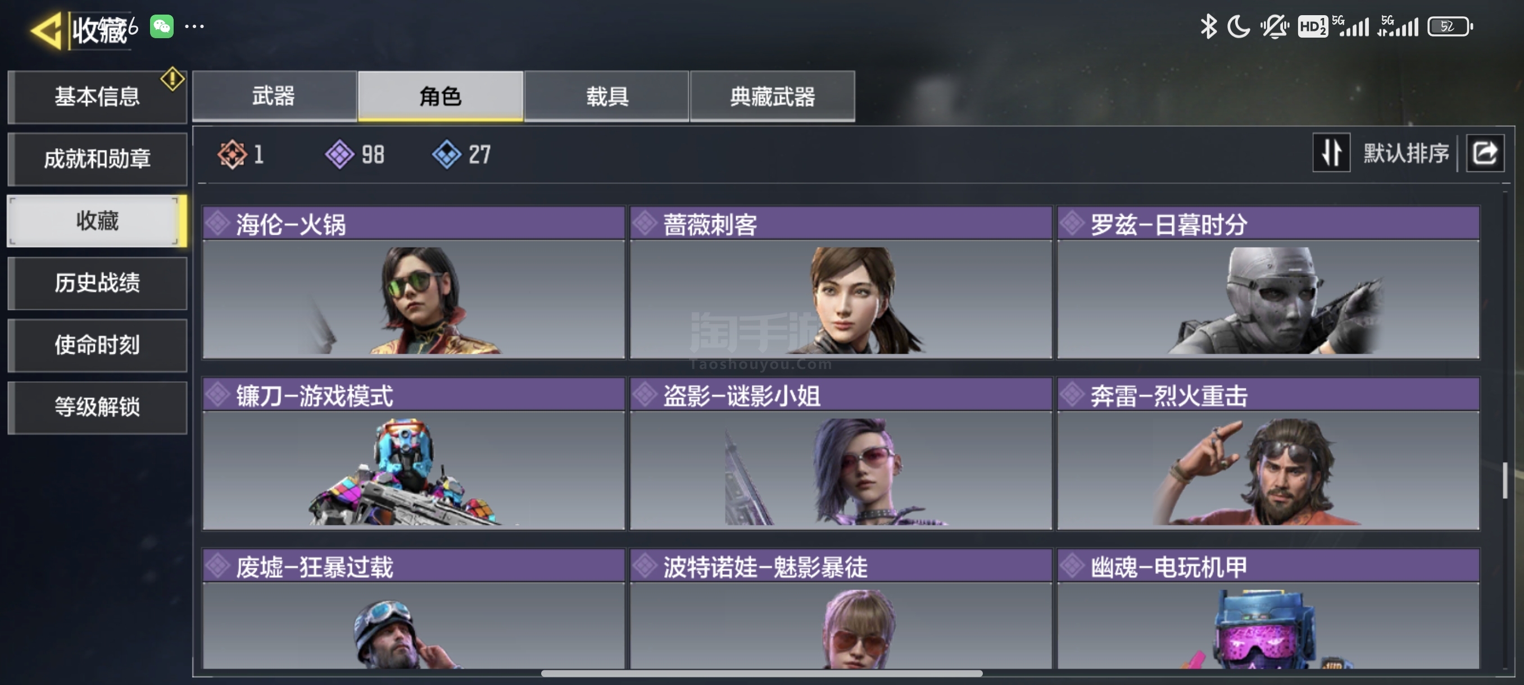Click the horizontal scrollbar at bottom
This screenshot has width=1524, height=685.
[761, 673]
